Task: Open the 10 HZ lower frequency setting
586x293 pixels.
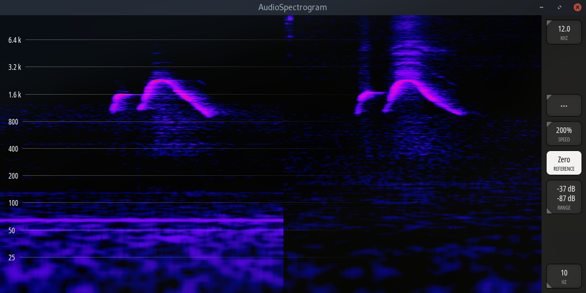Action: pyautogui.click(x=564, y=276)
